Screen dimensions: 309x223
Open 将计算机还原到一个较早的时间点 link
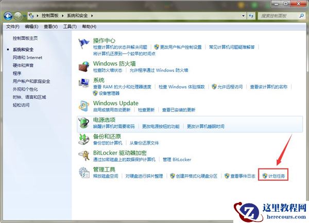point(124,54)
